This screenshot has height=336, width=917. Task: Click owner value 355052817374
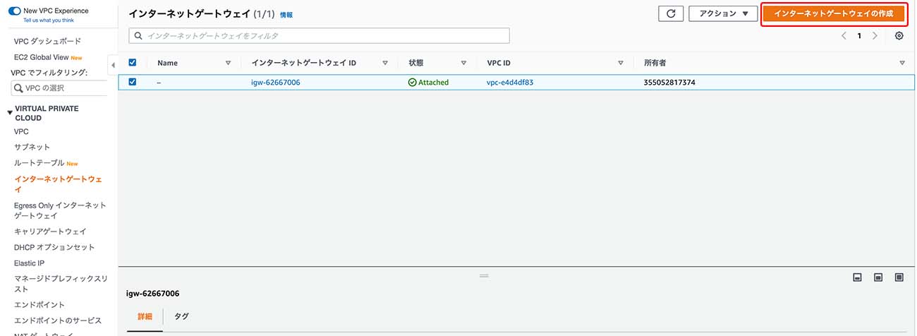[669, 83]
